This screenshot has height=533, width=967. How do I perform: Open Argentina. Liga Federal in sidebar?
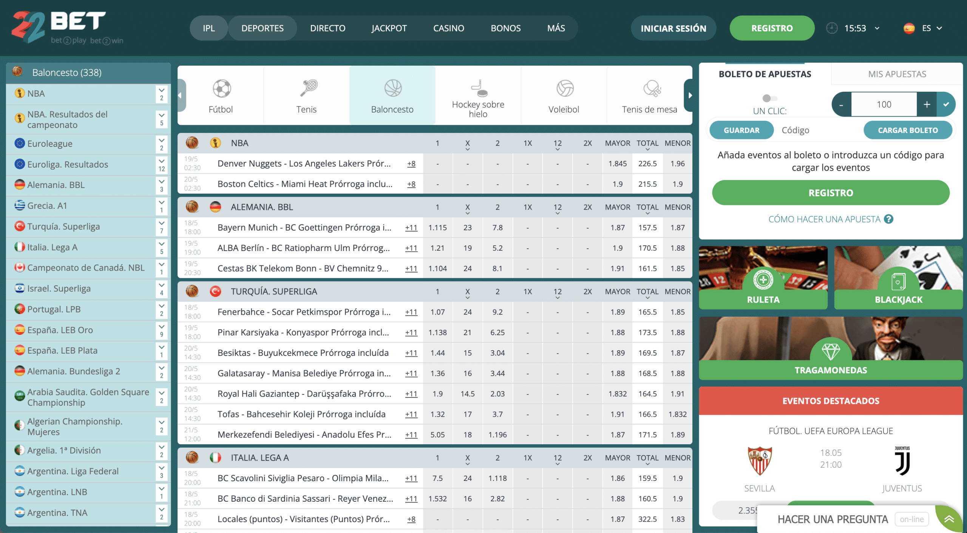coord(73,471)
